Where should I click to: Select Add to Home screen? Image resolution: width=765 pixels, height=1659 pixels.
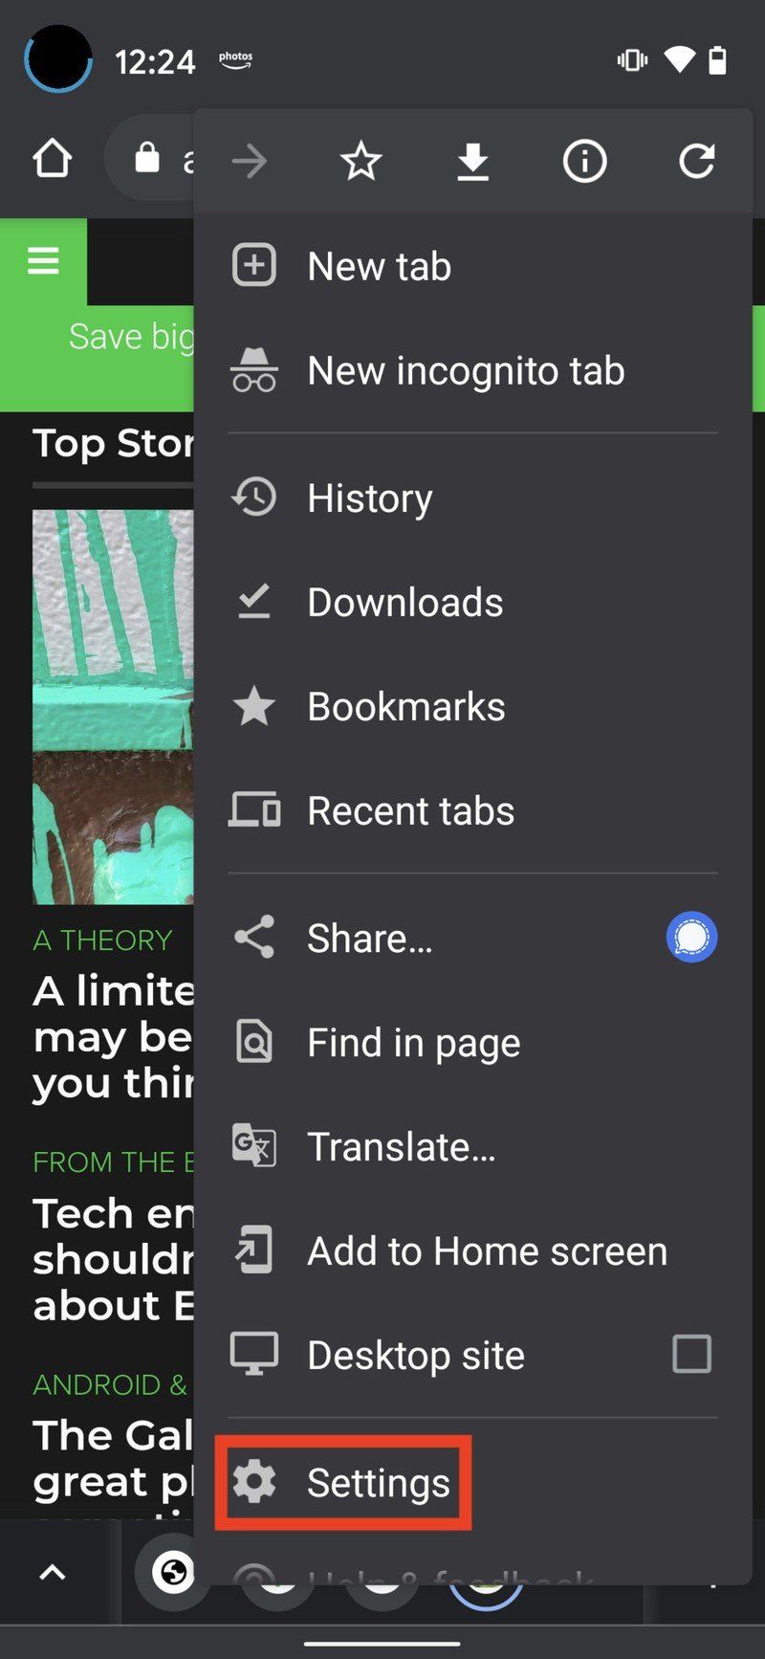(486, 1250)
